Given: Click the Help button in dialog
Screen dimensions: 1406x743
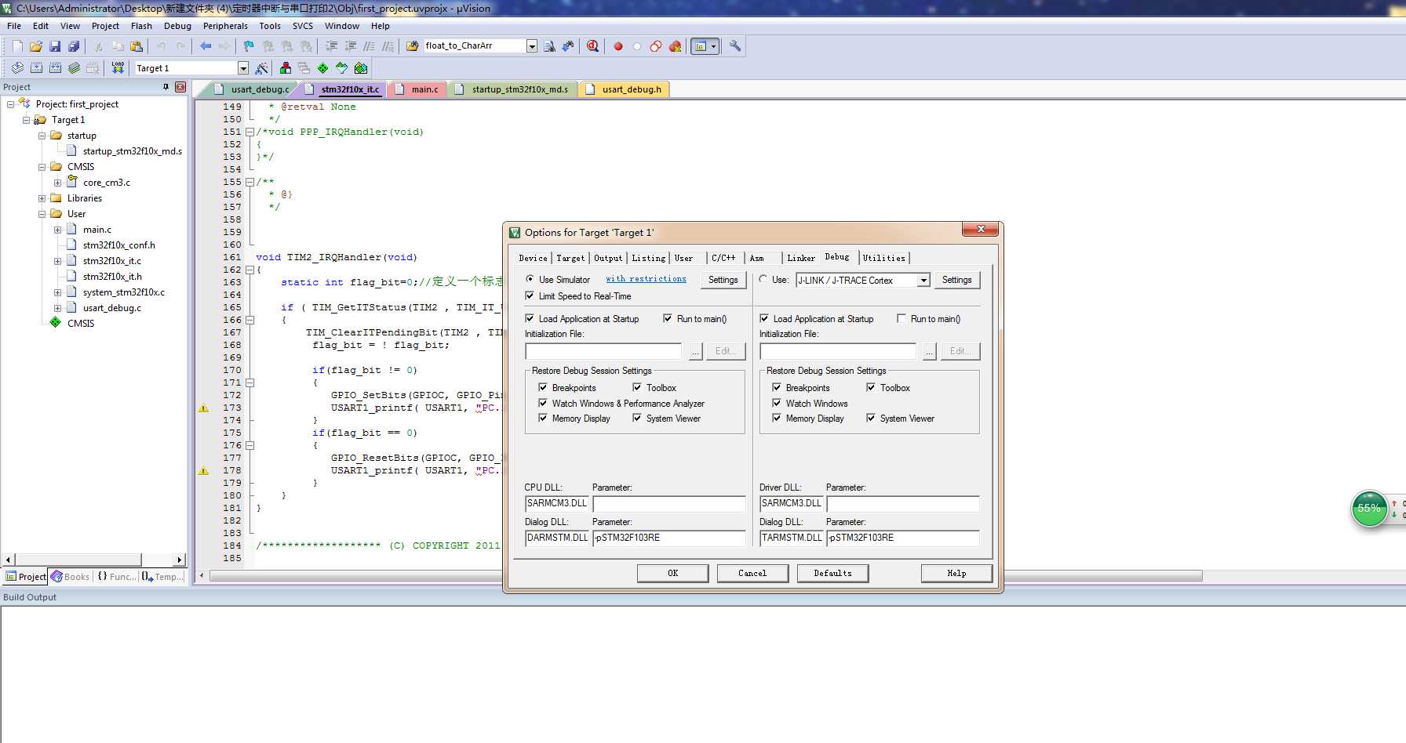Looking at the screenshot, I should pos(956,573).
